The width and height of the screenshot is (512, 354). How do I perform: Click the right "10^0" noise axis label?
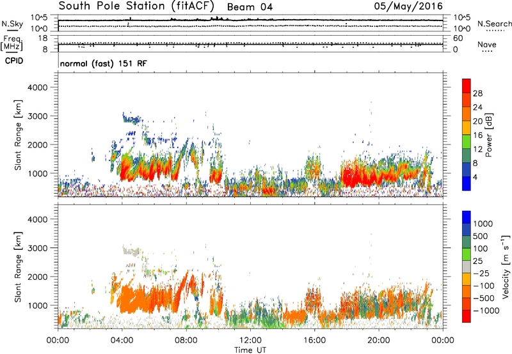(461, 29)
